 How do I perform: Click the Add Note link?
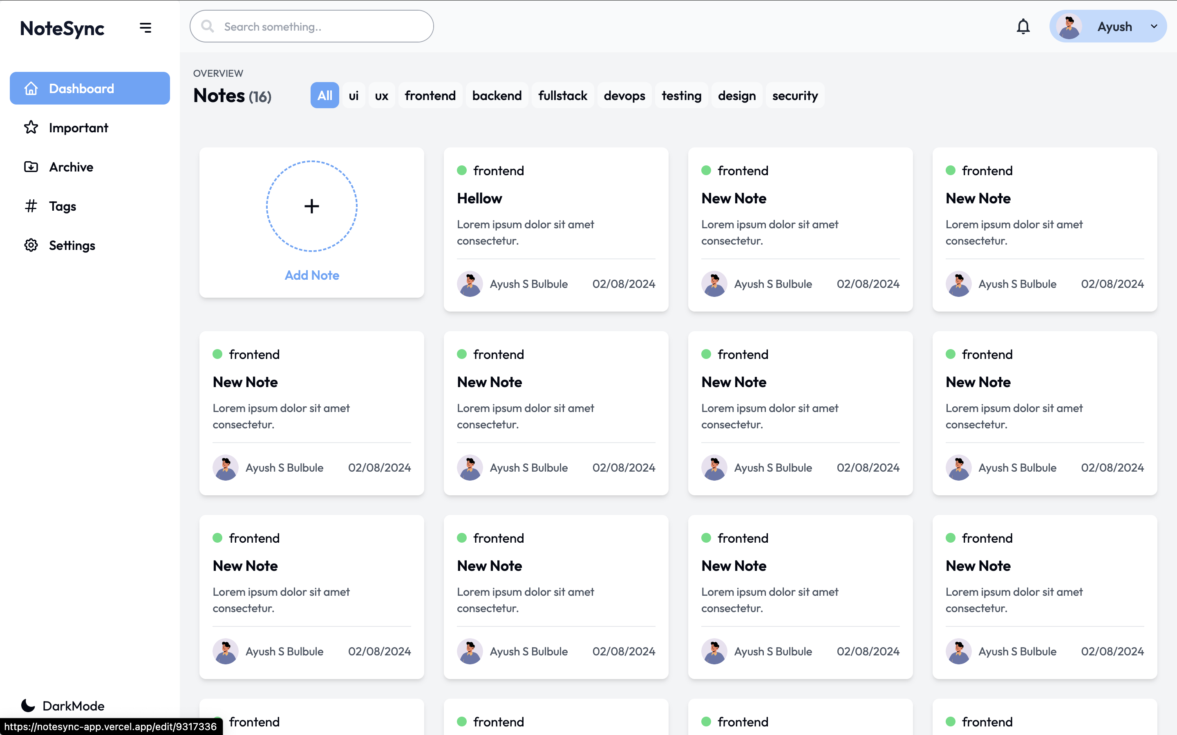point(312,275)
